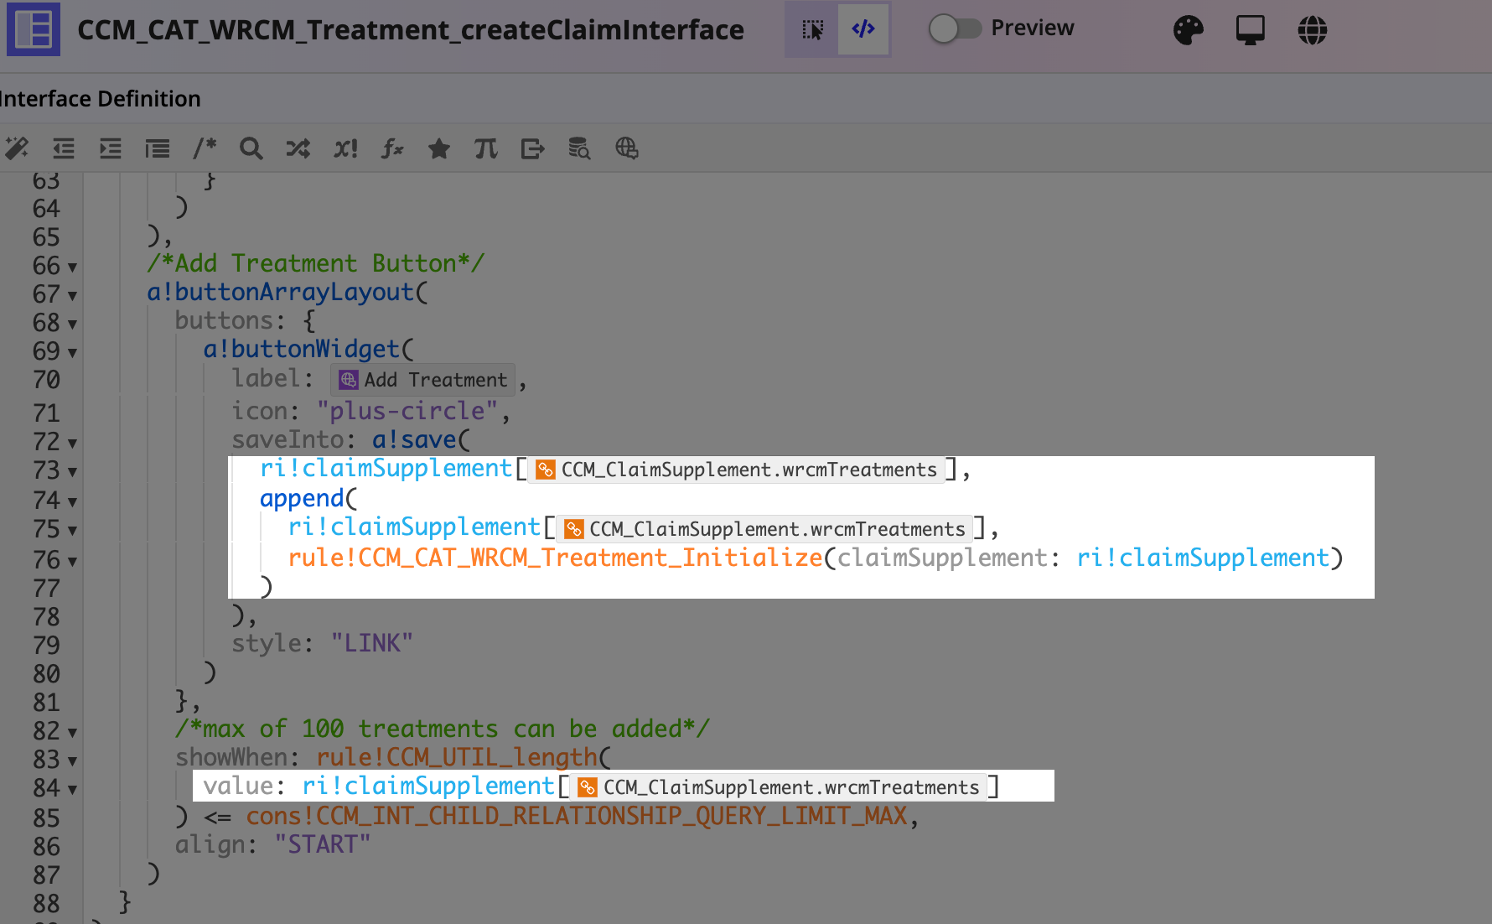1492x924 pixels.
Task: Collapse the showWhen fold at line 83
Action: pos(72,761)
